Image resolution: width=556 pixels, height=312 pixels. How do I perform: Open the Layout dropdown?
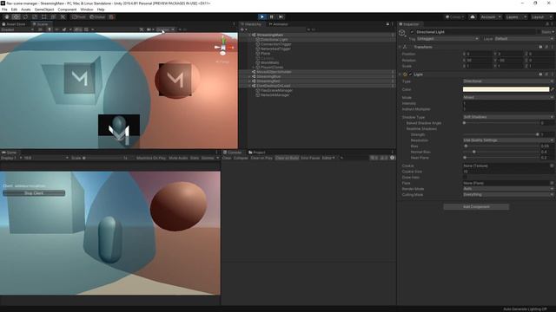click(541, 17)
